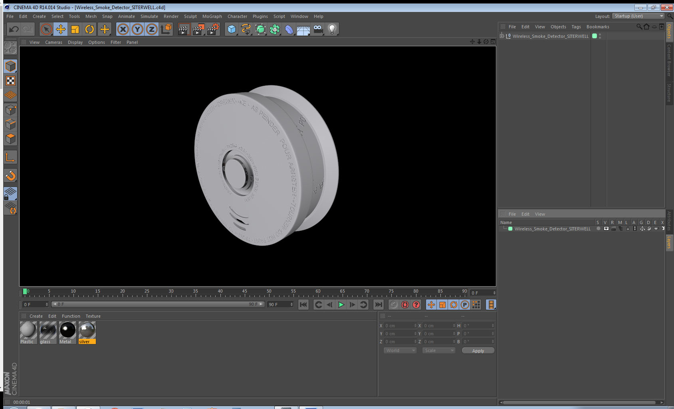Select the glass material thumbnail
This screenshot has height=409, width=674.
coord(48,332)
